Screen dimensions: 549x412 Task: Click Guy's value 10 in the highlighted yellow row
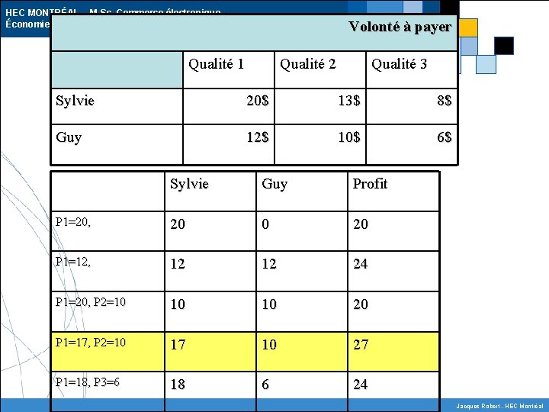(x=269, y=345)
